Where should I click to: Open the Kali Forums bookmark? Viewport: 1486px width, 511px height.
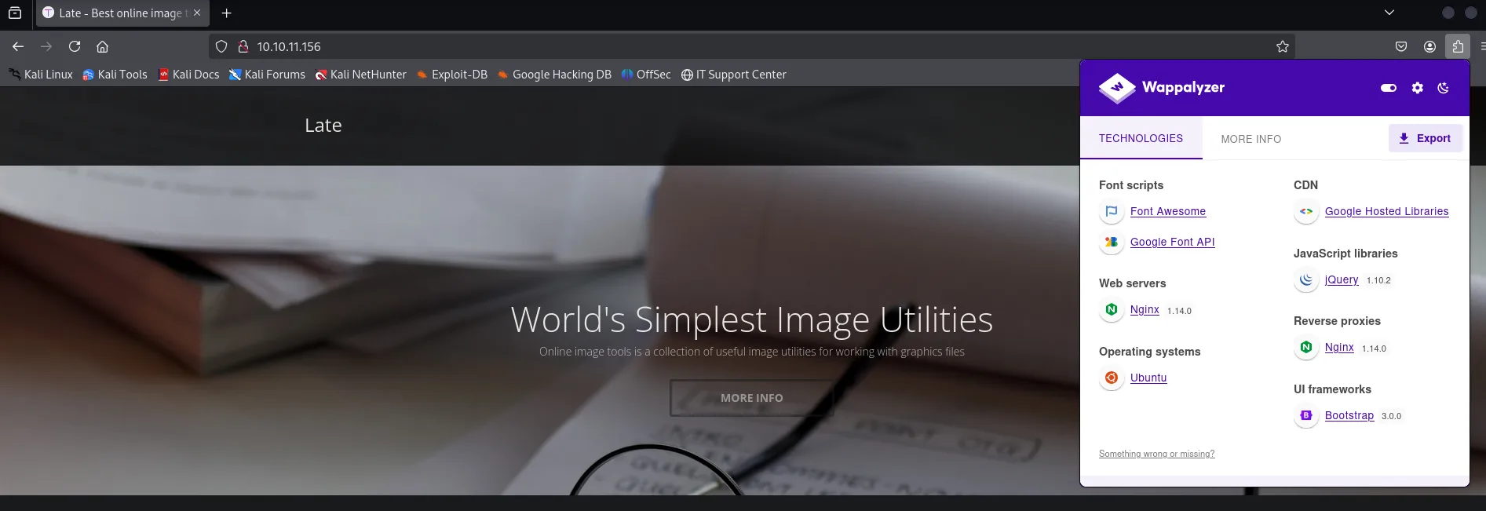pos(267,75)
